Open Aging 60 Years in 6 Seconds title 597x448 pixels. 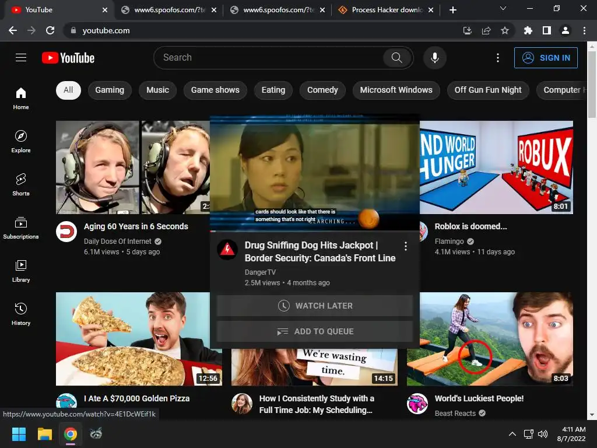tap(136, 226)
